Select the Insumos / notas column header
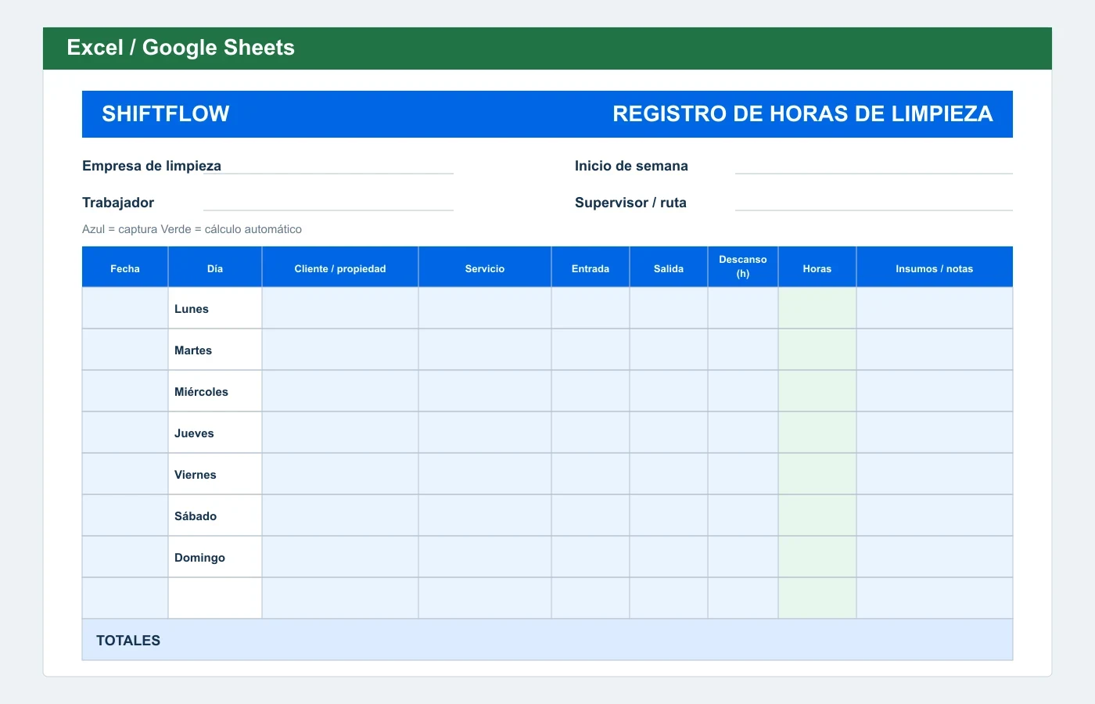Image resolution: width=1095 pixels, height=704 pixels. pyautogui.click(x=935, y=268)
